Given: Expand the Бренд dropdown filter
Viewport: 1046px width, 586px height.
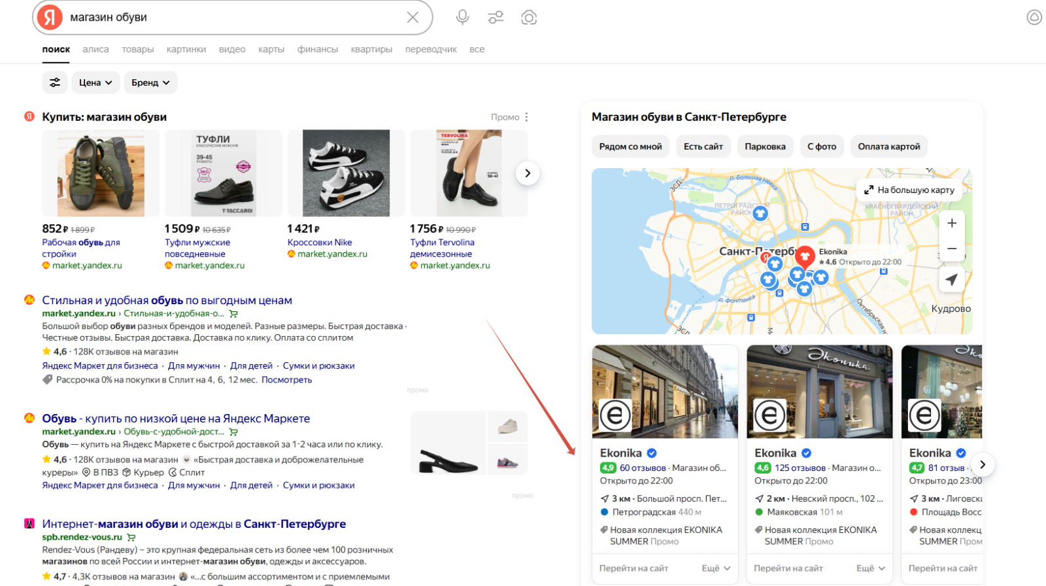Looking at the screenshot, I should click(x=150, y=82).
